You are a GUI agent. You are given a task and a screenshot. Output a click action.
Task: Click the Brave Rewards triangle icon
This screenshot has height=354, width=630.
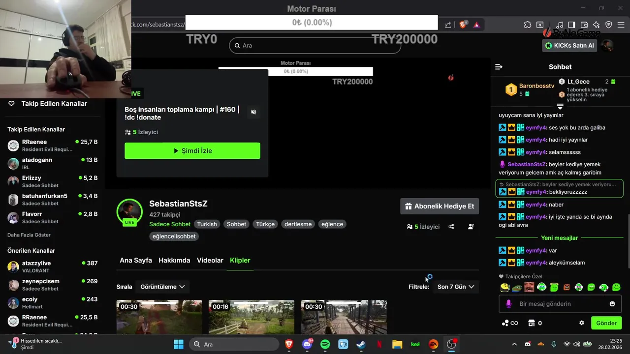coord(476,25)
